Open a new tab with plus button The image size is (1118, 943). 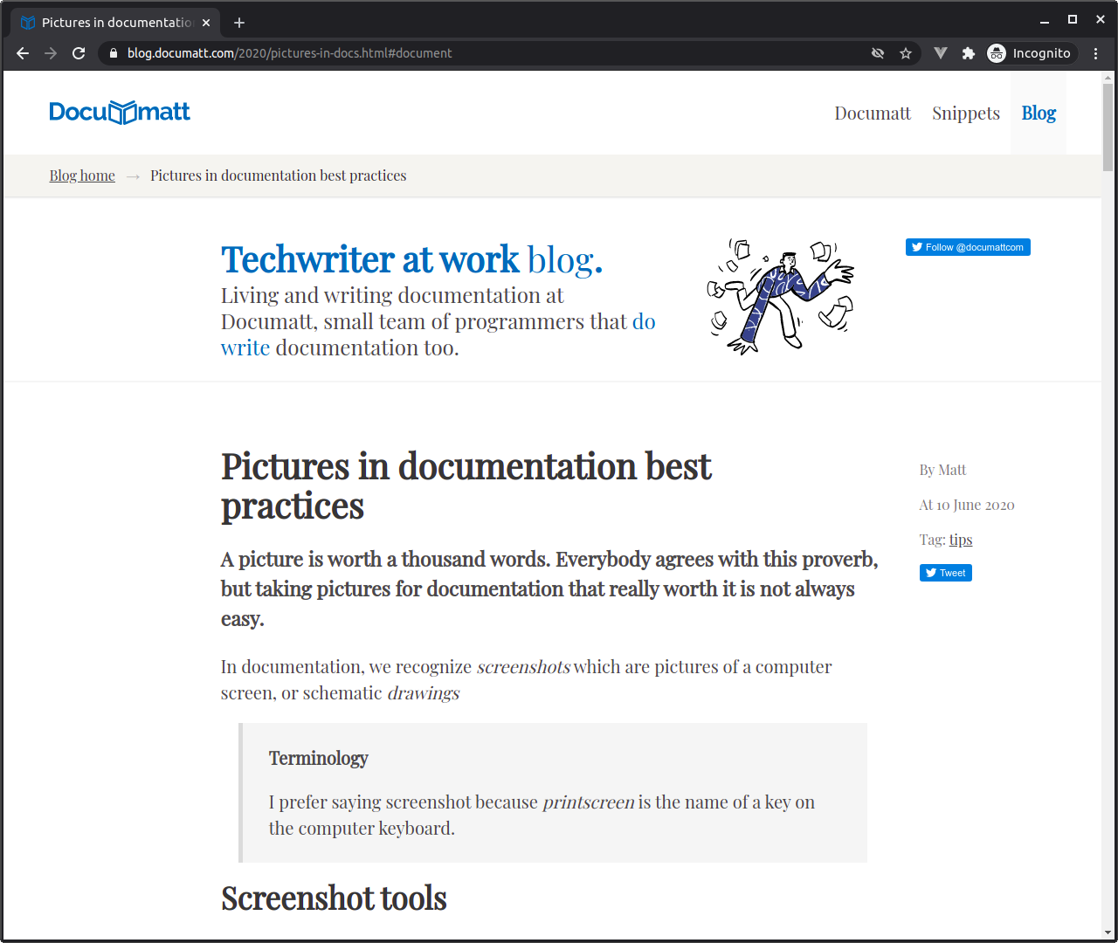(239, 23)
